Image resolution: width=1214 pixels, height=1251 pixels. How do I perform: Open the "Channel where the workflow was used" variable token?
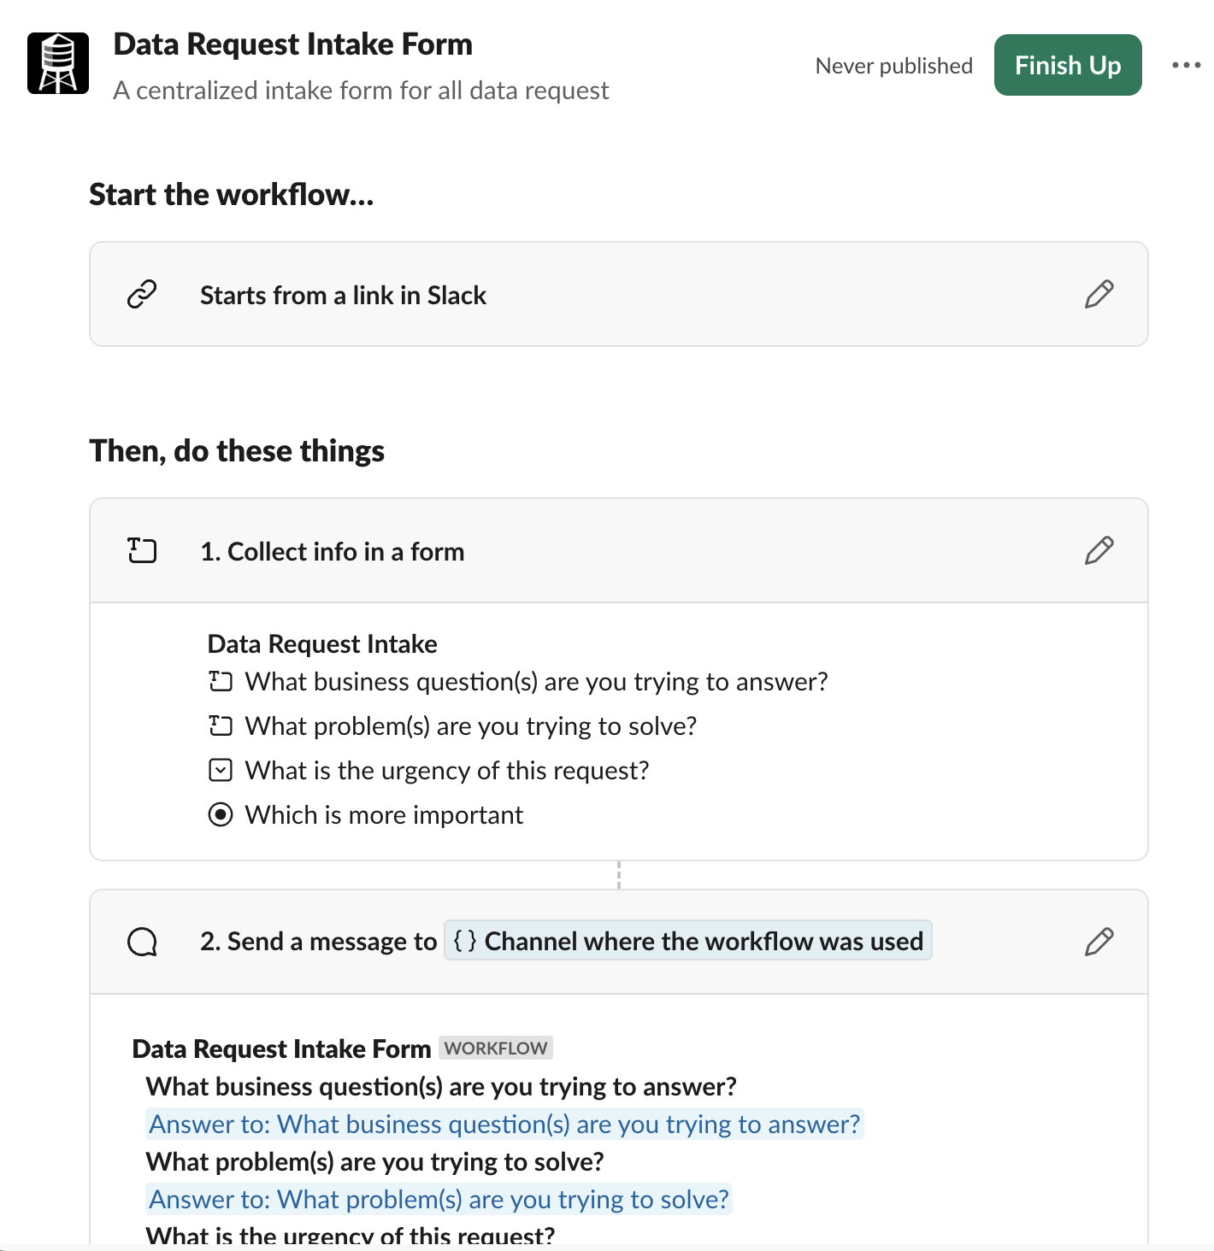click(687, 941)
